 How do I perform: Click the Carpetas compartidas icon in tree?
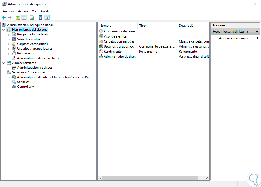[x=14, y=44]
